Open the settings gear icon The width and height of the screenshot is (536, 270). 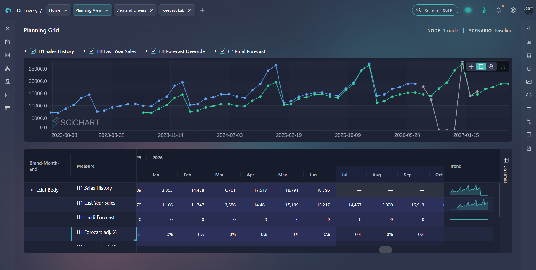click(513, 10)
